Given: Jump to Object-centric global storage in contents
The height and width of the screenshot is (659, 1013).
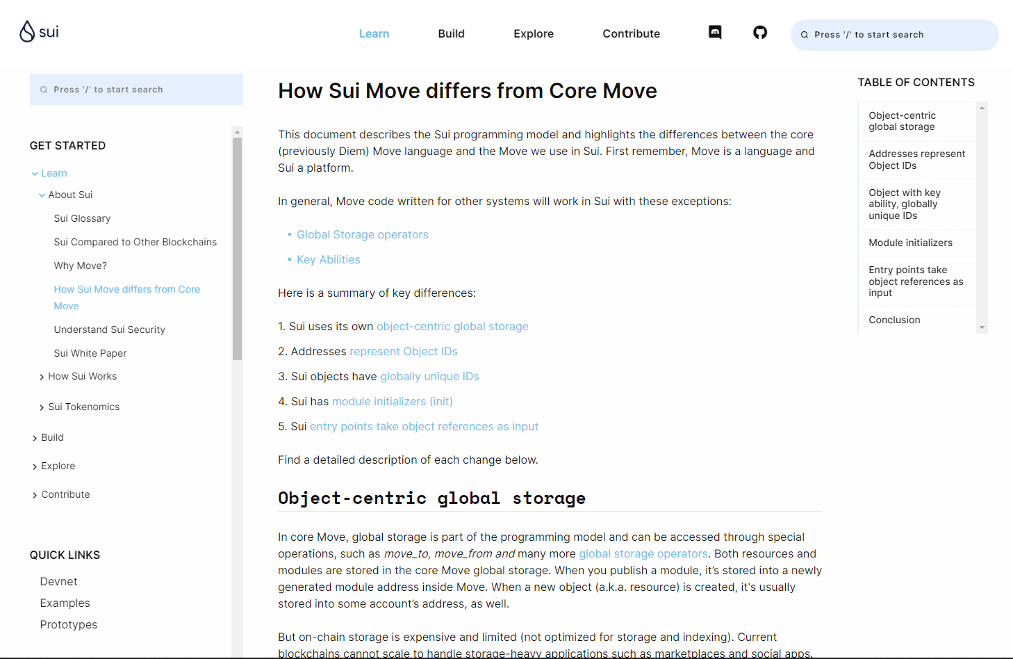Looking at the screenshot, I should [902, 121].
